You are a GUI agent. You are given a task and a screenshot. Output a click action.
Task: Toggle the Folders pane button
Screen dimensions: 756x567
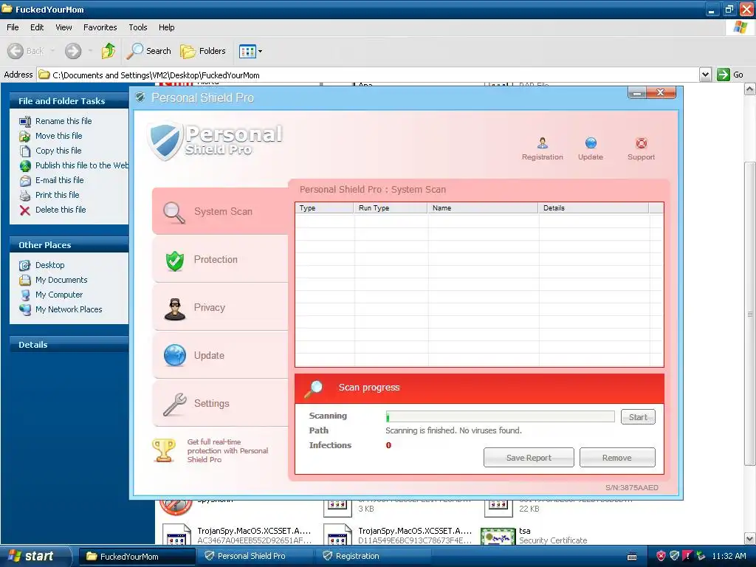point(202,51)
